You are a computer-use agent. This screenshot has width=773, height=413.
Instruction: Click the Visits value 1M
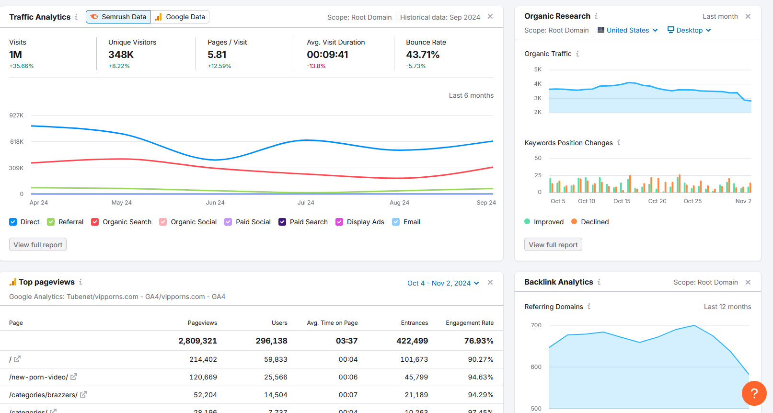[x=15, y=55]
